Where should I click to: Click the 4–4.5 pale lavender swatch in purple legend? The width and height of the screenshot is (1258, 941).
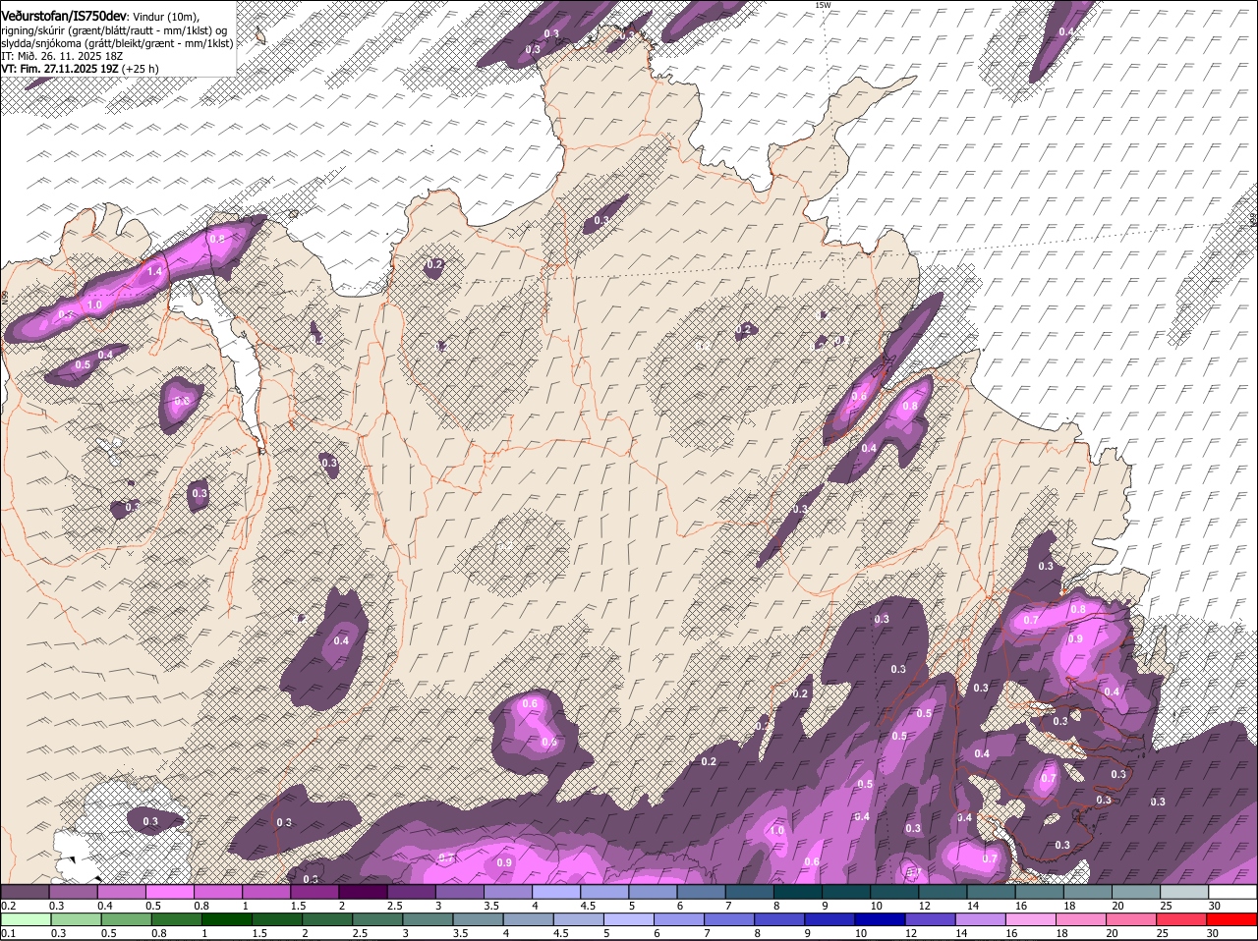point(556,892)
